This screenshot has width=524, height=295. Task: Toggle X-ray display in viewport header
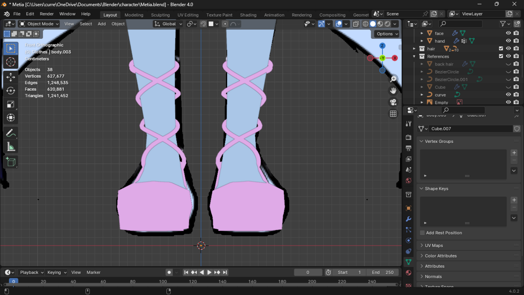[356, 24]
